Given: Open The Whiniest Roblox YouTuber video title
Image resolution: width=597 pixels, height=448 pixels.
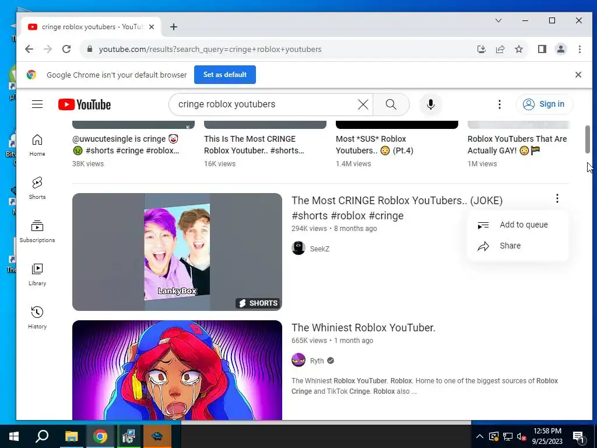Looking at the screenshot, I should (x=363, y=328).
